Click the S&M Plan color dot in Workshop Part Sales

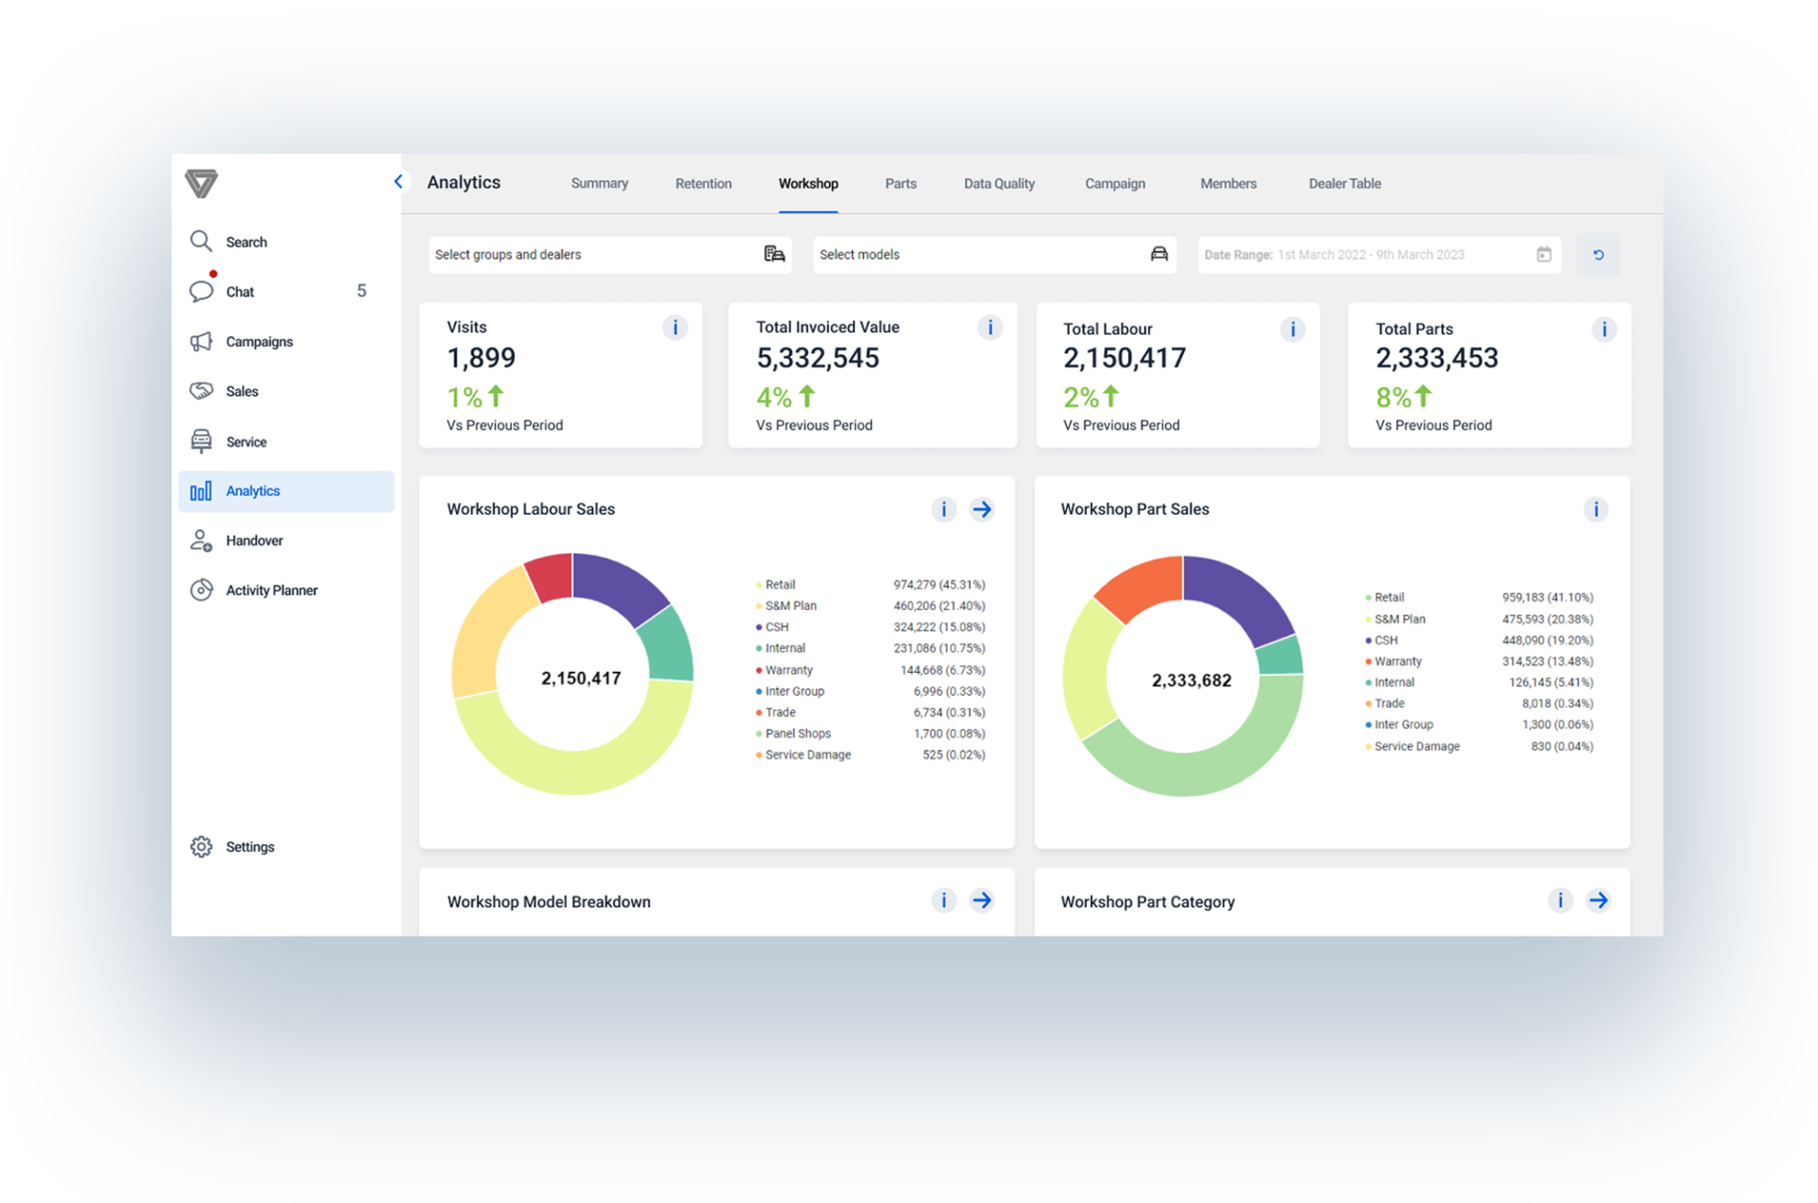click(1367, 619)
